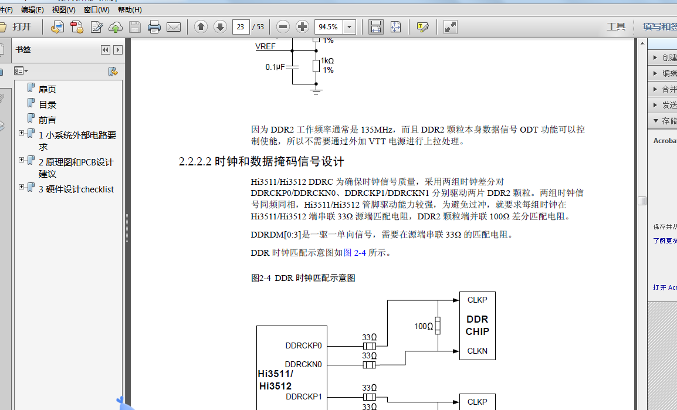Click the document scrollbar up arrow
Image resolution: width=677 pixels, height=410 pixels.
[642, 43]
